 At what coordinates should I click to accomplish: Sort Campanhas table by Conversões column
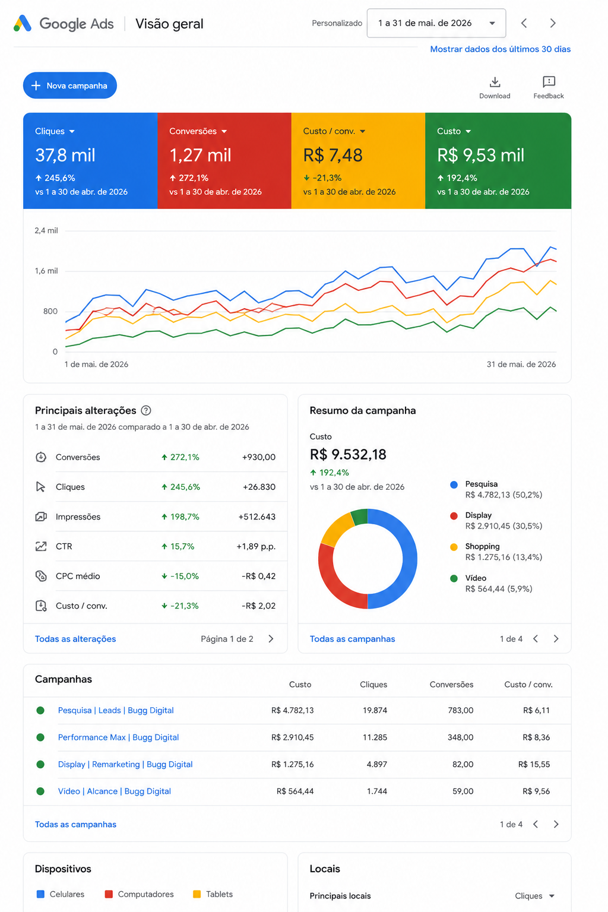451,685
